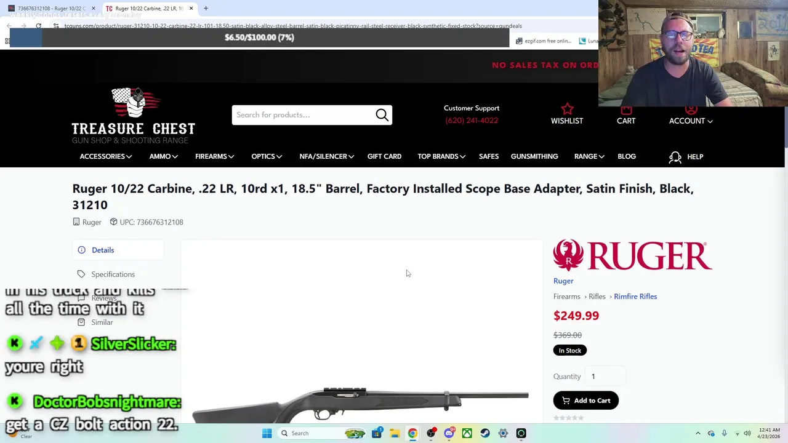Screen dimensions: 788x443
Task: Open Microsoft Store from taskbar
Action: pyautogui.click(x=376, y=433)
